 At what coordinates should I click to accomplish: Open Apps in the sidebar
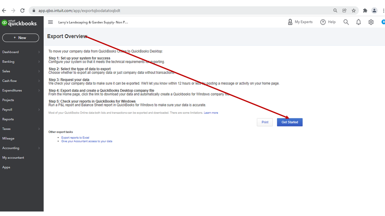click(6, 167)
